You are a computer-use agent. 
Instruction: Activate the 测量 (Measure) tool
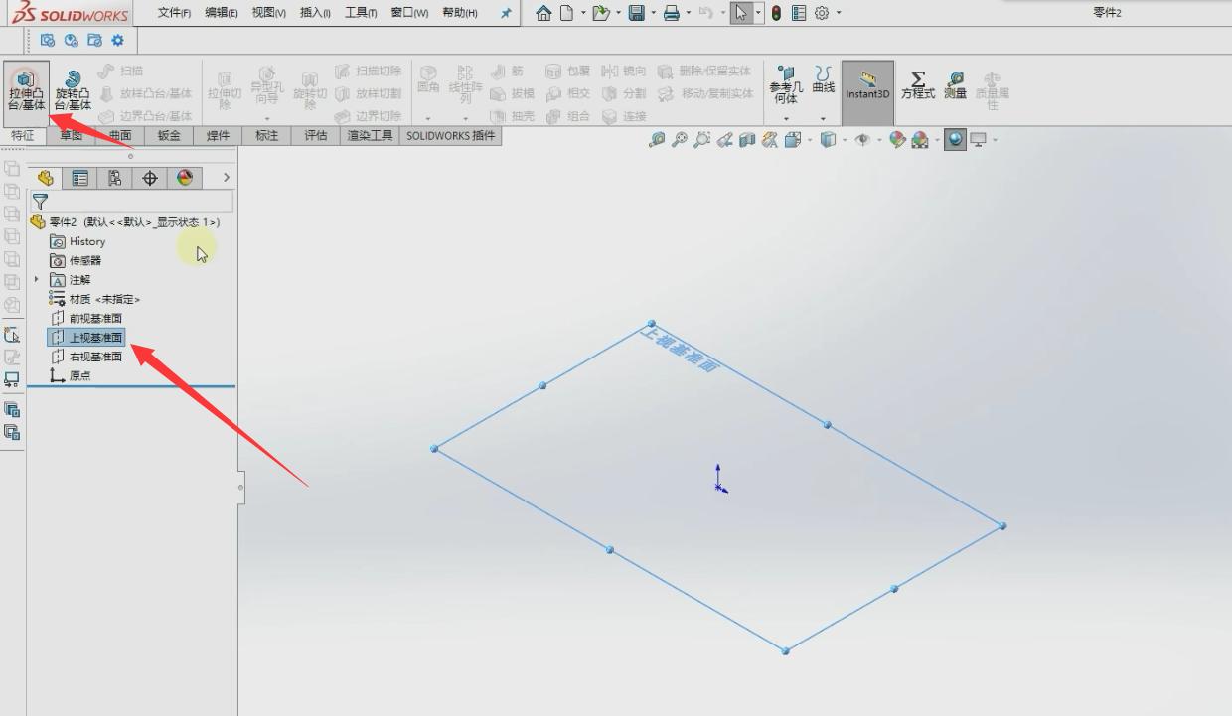[x=956, y=87]
